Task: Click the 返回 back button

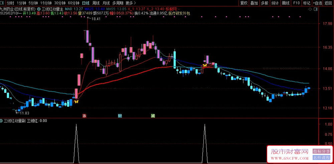Action: pos(329,3)
